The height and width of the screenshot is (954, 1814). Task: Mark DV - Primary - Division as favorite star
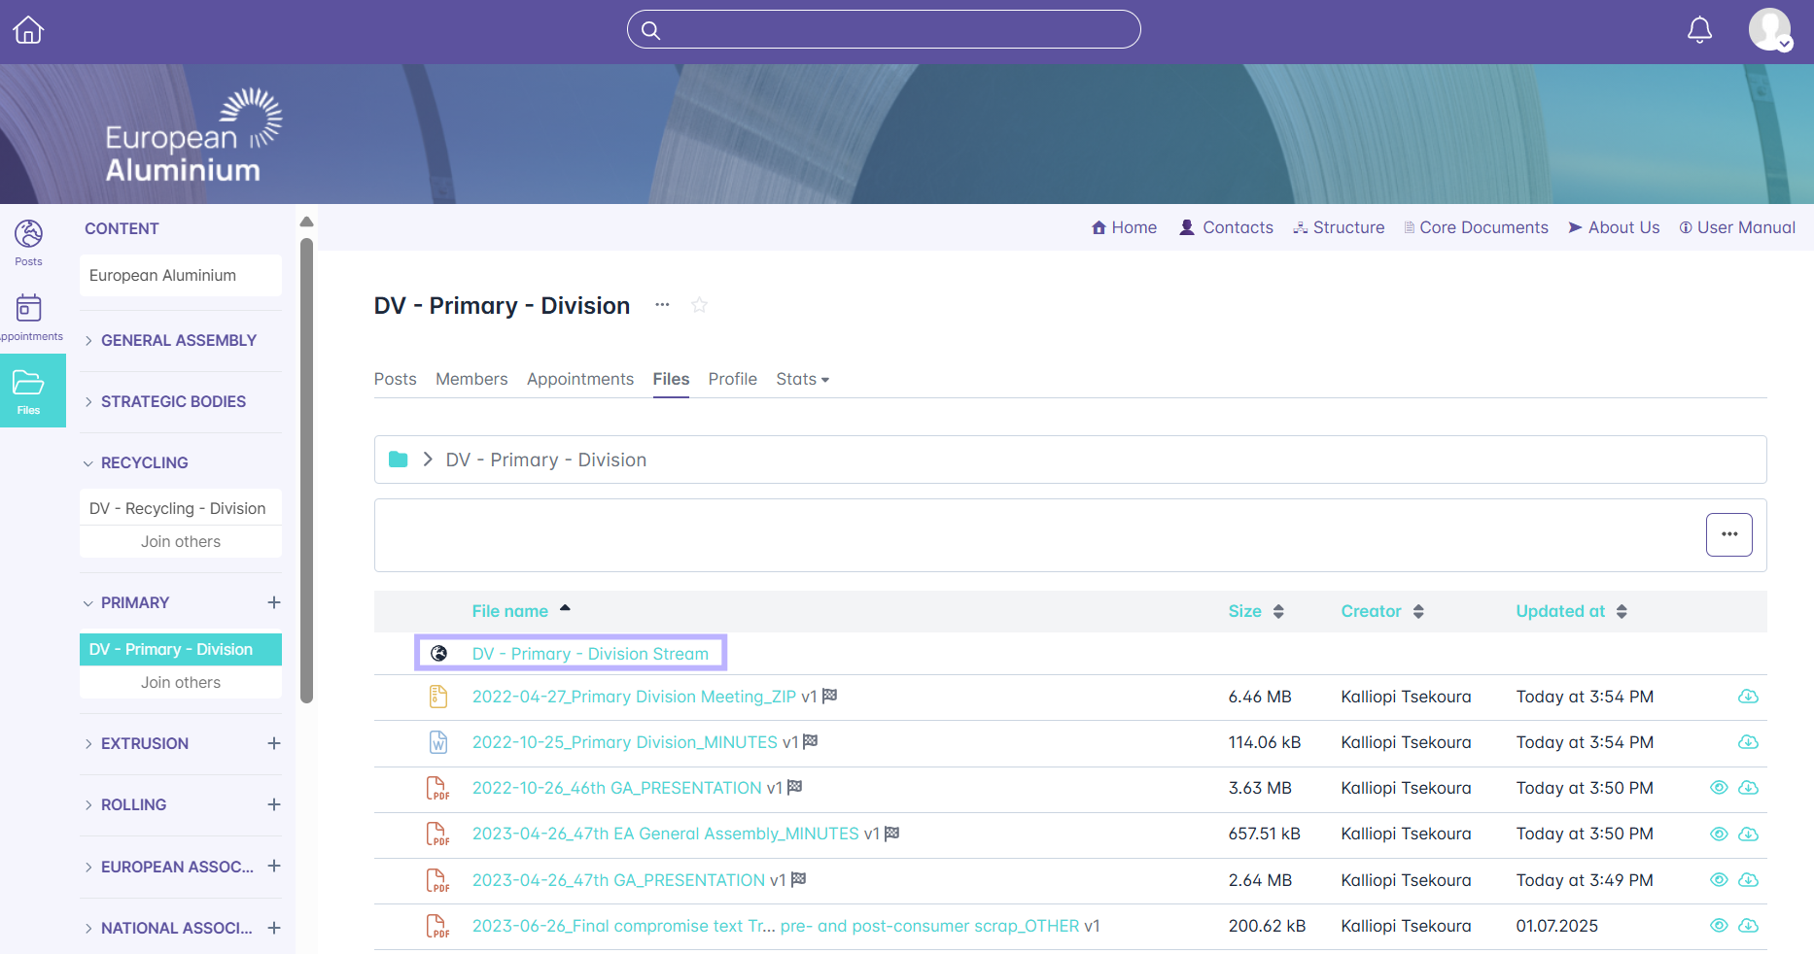tap(699, 305)
